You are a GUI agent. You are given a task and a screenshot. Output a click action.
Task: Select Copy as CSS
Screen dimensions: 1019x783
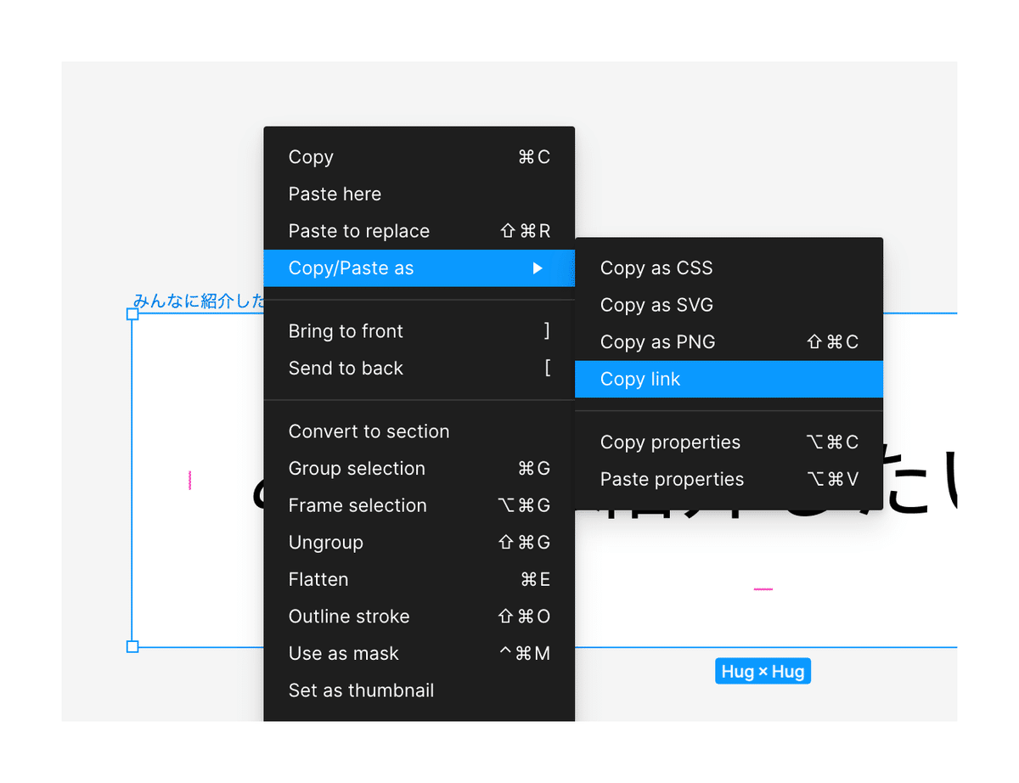(729, 268)
